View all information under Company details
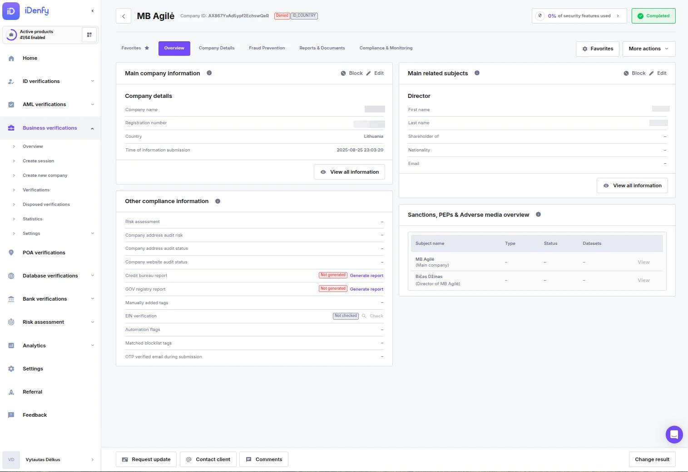This screenshot has width=688, height=472. click(350, 172)
